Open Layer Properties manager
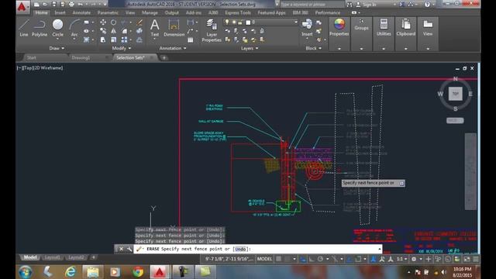The width and height of the screenshot is (496, 279). pyautogui.click(x=212, y=30)
